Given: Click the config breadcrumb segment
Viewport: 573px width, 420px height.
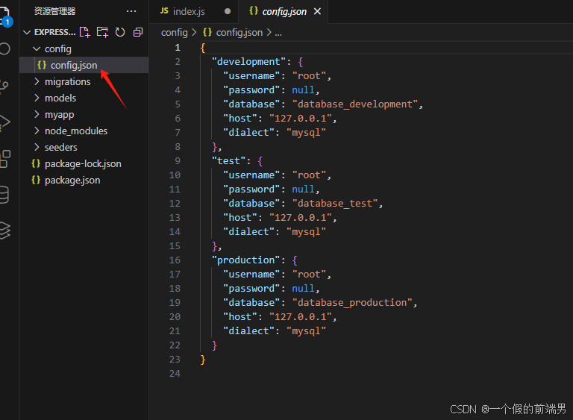Looking at the screenshot, I should pos(175,33).
